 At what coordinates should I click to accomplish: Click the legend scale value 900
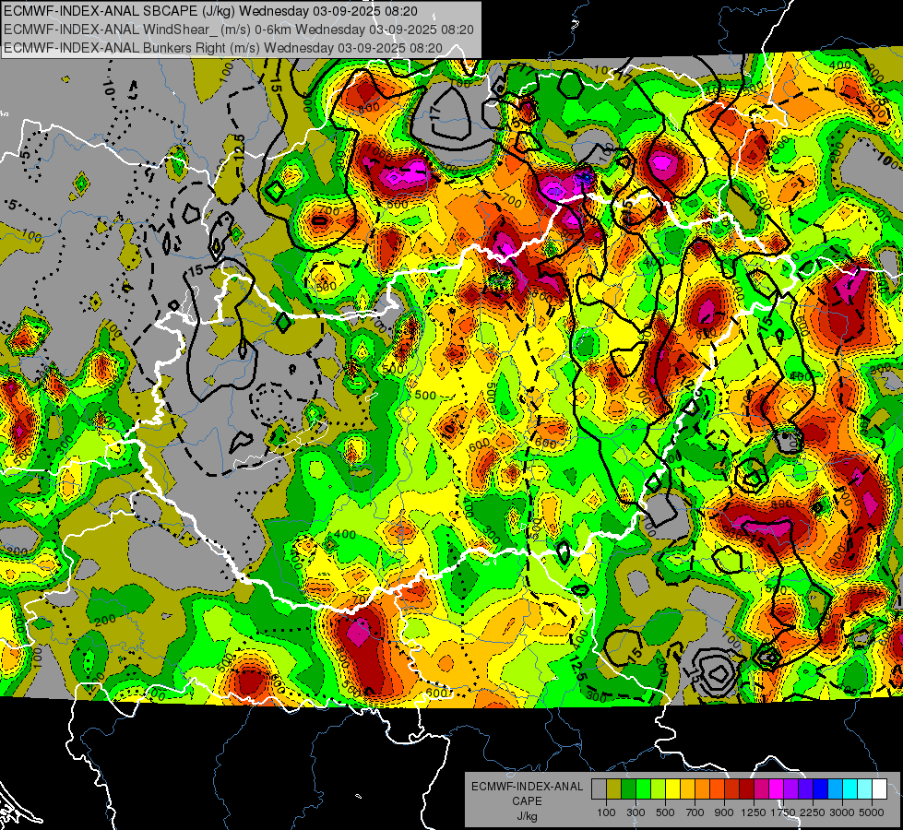coord(724,812)
